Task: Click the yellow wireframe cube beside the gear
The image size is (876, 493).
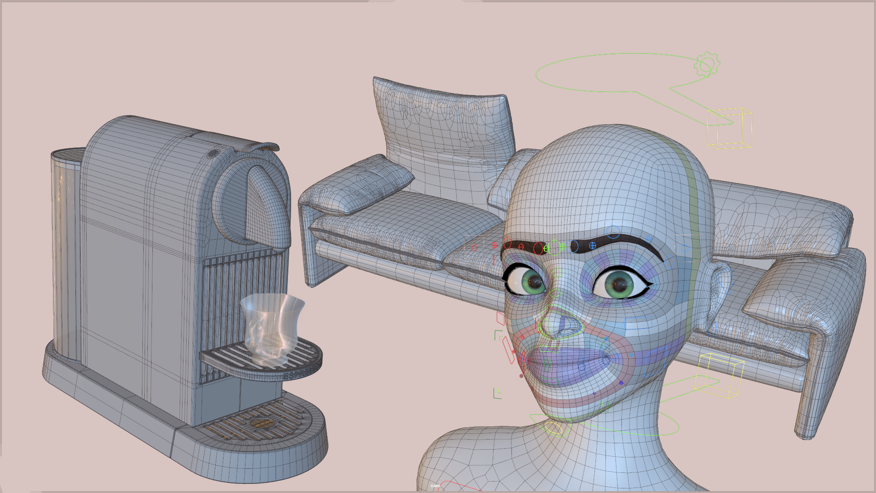Action: (729, 128)
